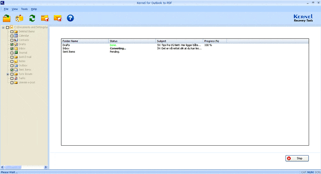321x174 pixels.
Task: Check the Outbox checkbox
Action: click(x=12, y=66)
